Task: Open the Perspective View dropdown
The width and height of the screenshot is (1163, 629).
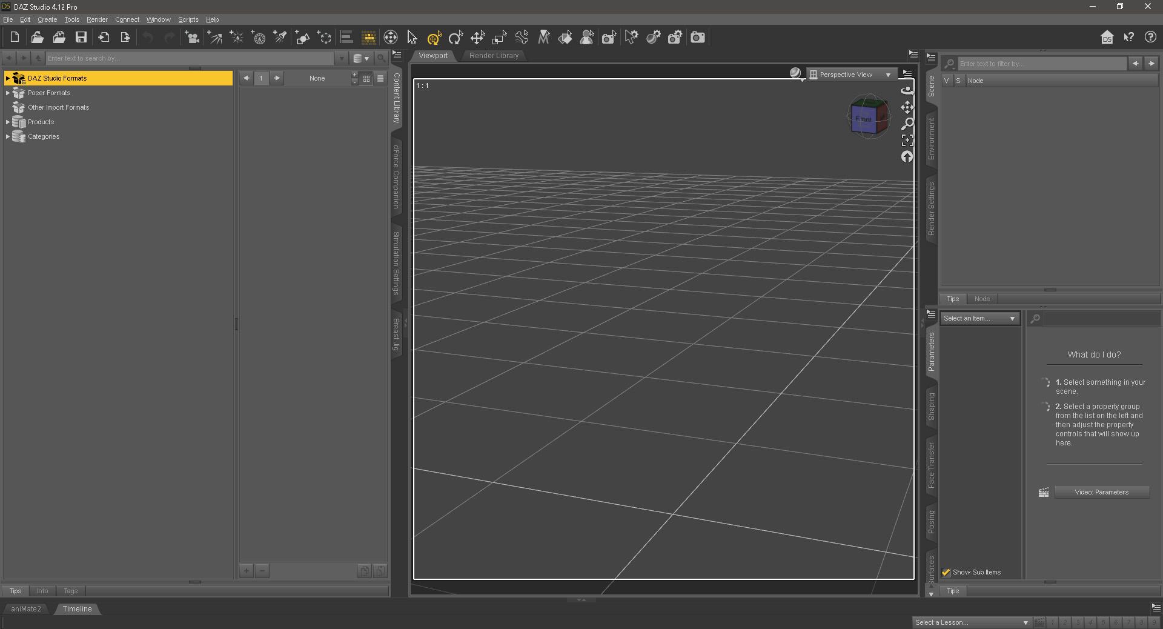Action: pos(850,74)
